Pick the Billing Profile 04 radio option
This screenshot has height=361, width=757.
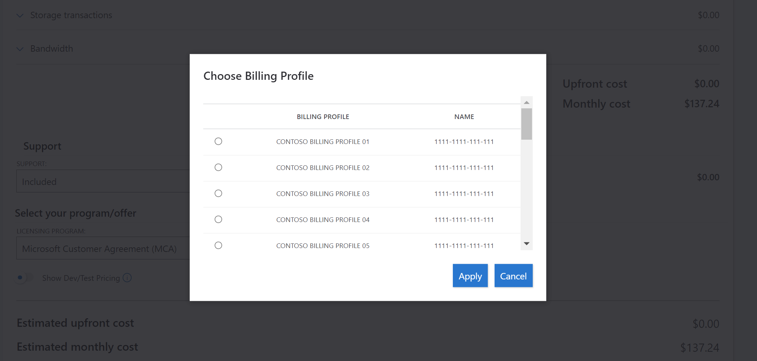(x=218, y=220)
